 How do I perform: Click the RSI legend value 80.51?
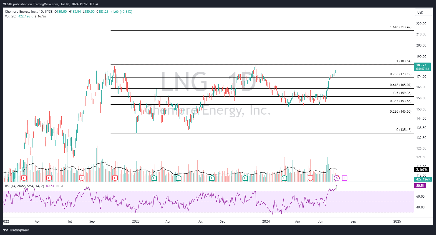tap(50, 186)
